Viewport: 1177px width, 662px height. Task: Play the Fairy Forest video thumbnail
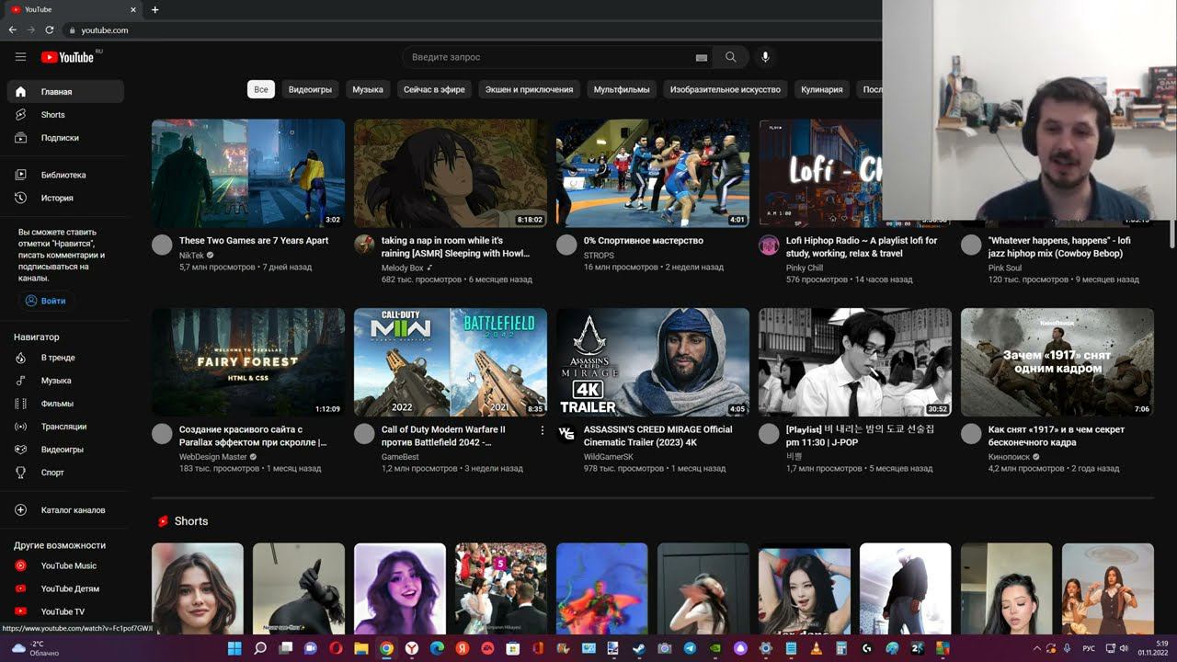point(248,362)
